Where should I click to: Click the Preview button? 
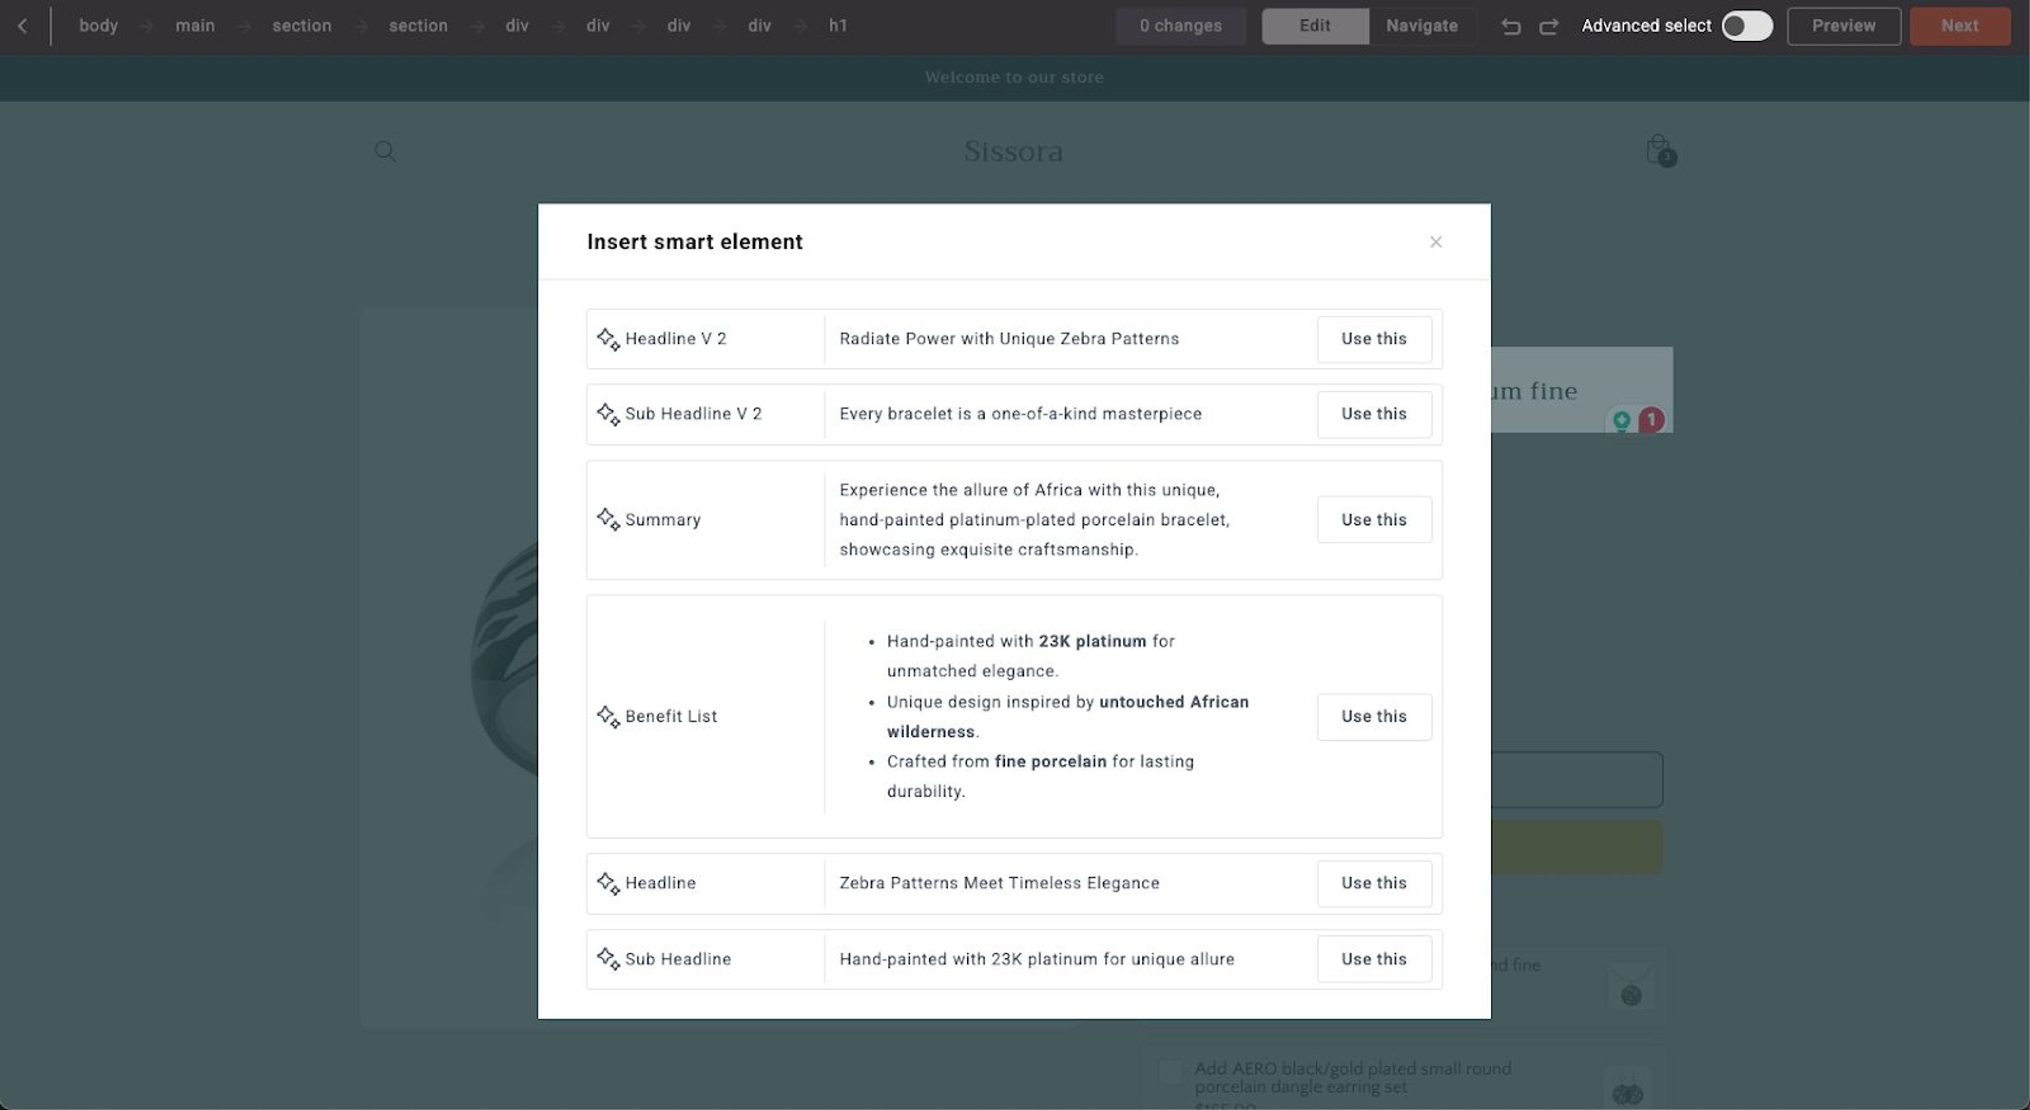pos(1843,26)
